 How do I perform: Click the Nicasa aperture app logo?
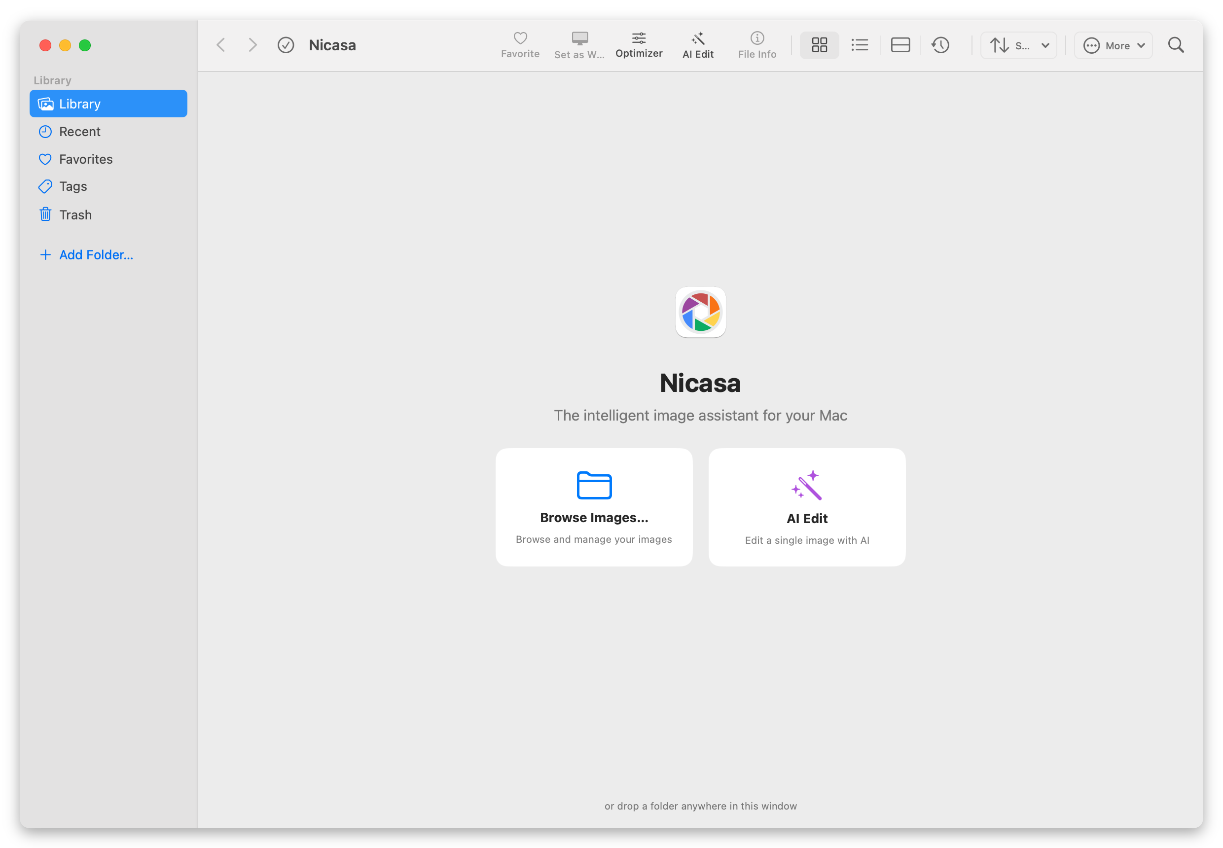tap(700, 313)
